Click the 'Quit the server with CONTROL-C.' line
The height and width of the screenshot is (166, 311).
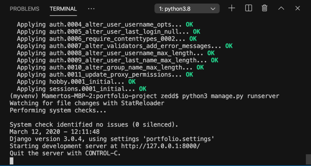pos(65,153)
